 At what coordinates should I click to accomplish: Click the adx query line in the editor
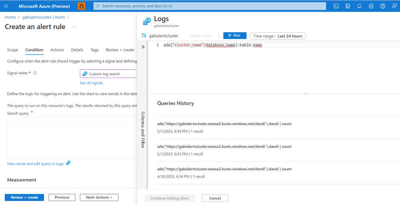coord(213,45)
